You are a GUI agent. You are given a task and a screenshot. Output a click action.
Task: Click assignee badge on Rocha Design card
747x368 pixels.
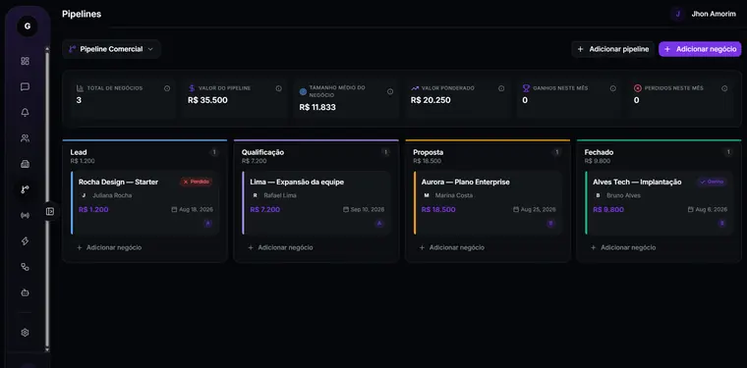[x=207, y=224]
